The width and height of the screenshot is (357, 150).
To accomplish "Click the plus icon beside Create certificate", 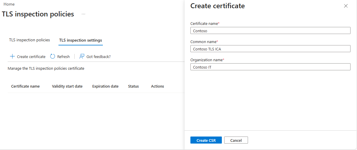I will (12, 56).
